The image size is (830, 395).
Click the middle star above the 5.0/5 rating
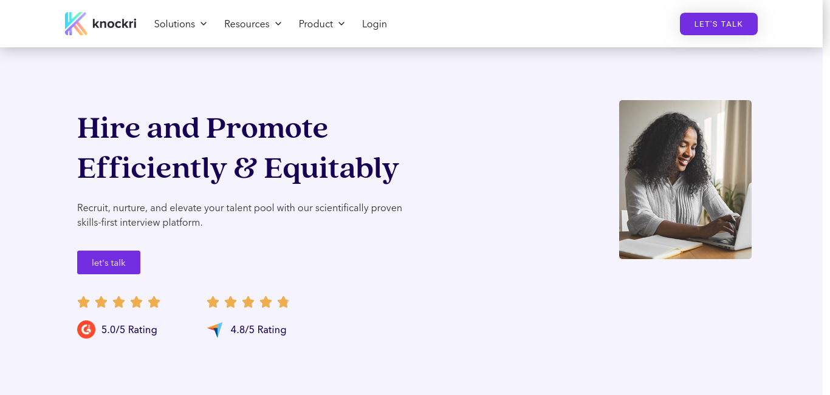118,302
